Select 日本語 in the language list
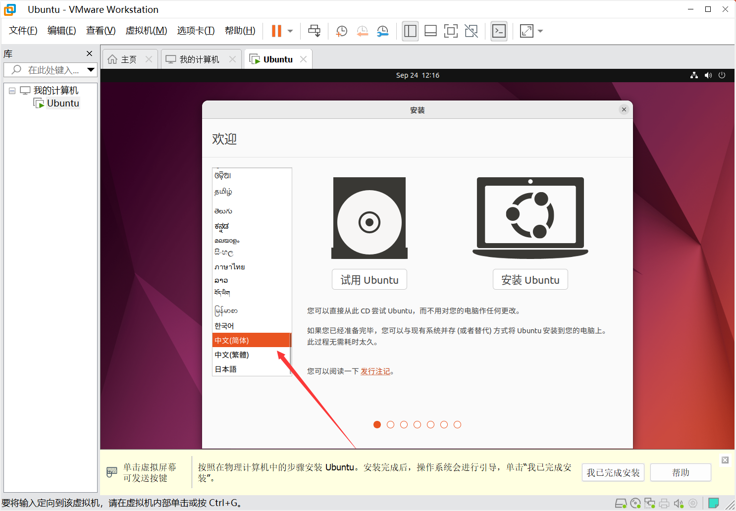The image size is (736, 511). pyautogui.click(x=251, y=369)
